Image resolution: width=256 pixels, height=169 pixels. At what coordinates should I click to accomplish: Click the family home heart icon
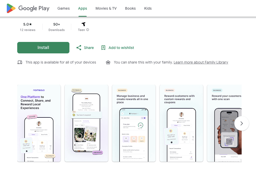point(108,62)
